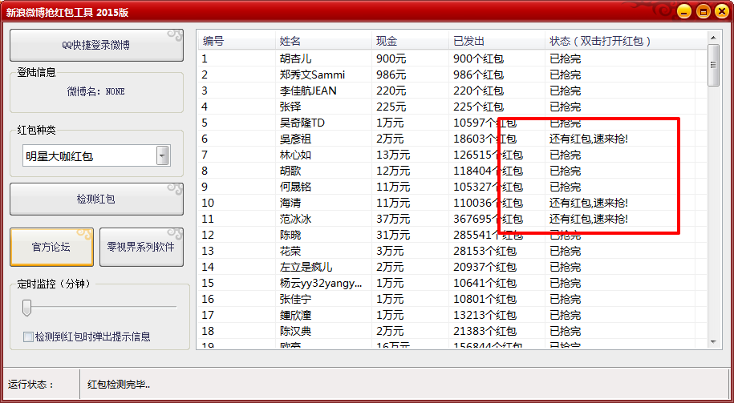Click the 37万元 cash cell

393,219
